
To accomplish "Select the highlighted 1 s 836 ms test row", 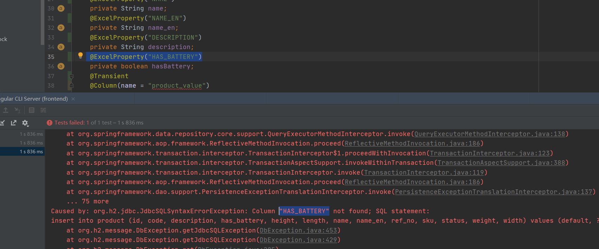I will [x=22, y=152].
